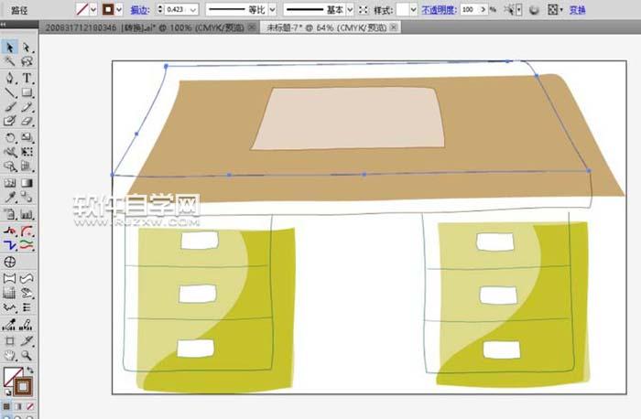Select the Eraser tool
Image resolution: width=641 pixels, height=419 pixels.
pyautogui.click(x=27, y=121)
